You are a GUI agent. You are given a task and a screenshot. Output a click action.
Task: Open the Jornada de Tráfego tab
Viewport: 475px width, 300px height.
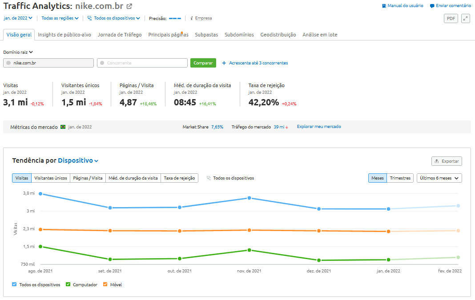click(x=120, y=35)
